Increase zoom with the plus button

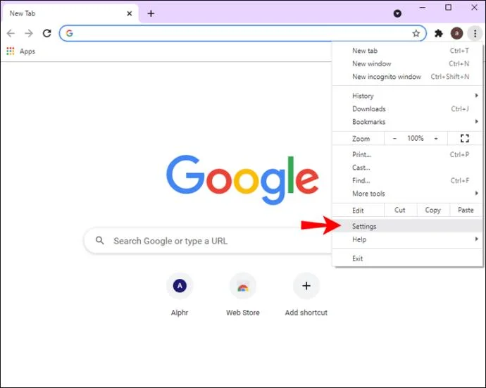coord(436,139)
